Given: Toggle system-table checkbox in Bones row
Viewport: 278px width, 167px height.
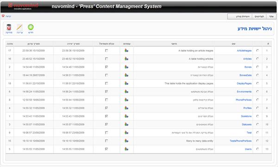Looking at the screenshot, I should coord(107,67).
